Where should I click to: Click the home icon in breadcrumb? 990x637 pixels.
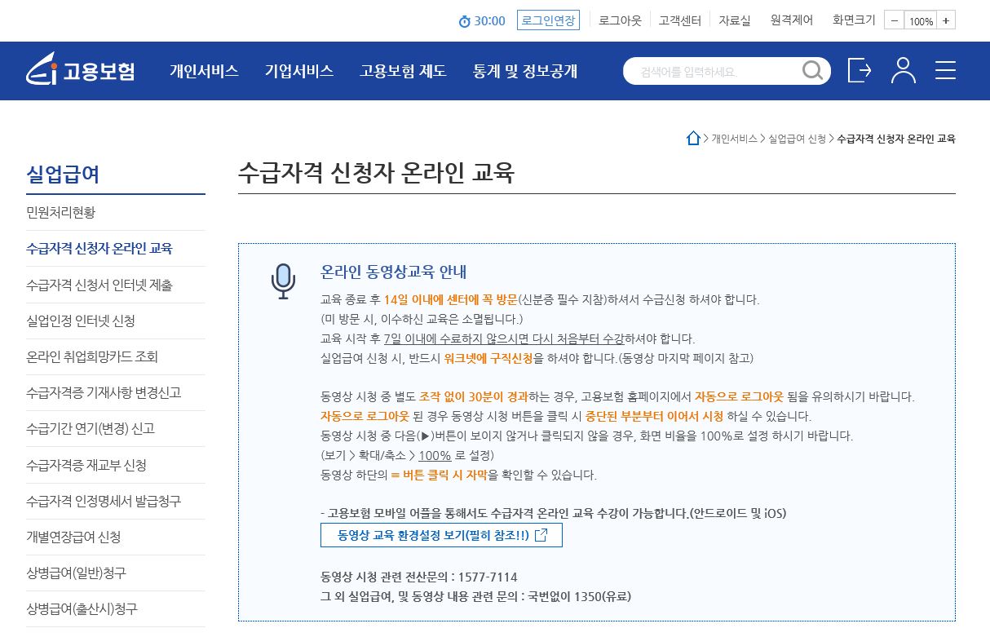point(693,139)
